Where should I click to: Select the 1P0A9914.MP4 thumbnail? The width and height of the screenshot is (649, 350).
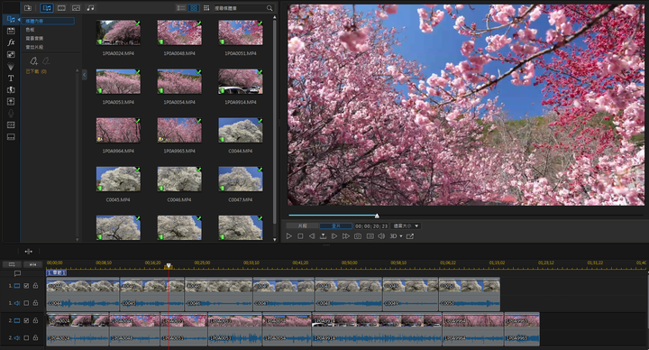[x=241, y=81]
